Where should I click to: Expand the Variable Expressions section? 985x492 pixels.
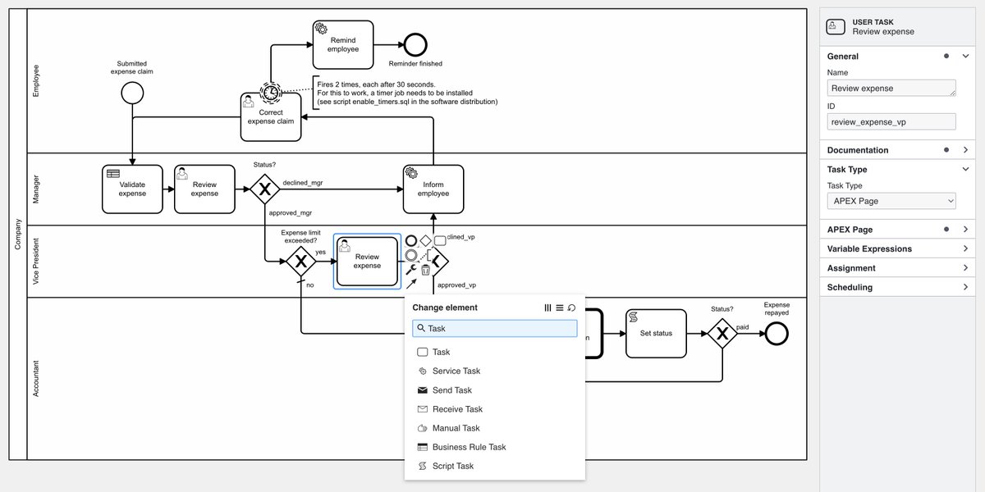pyautogui.click(x=966, y=248)
